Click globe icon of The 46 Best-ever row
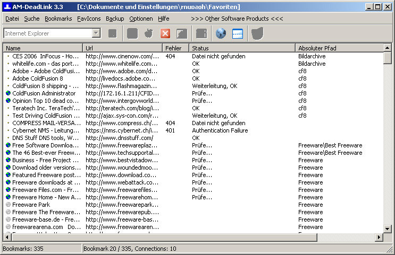 click(8, 153)
